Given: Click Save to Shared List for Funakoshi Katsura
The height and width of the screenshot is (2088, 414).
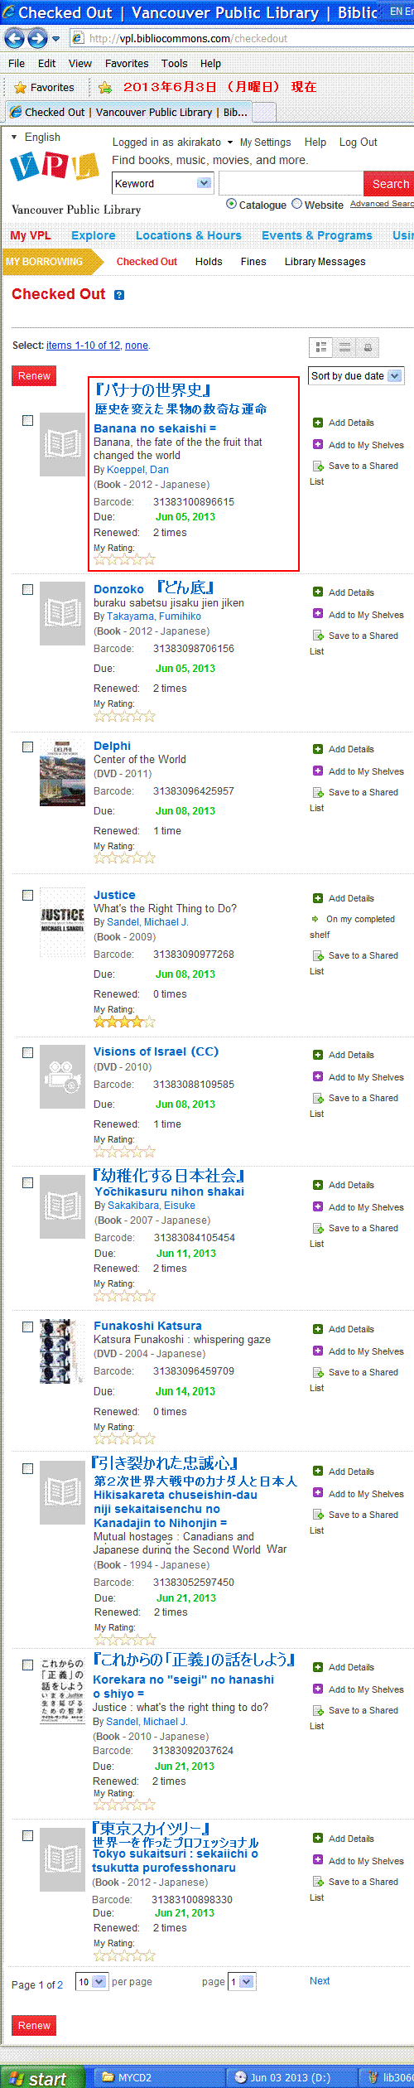Looking at the screenshot, I should pyautogui.click(x=354, y=1380).
